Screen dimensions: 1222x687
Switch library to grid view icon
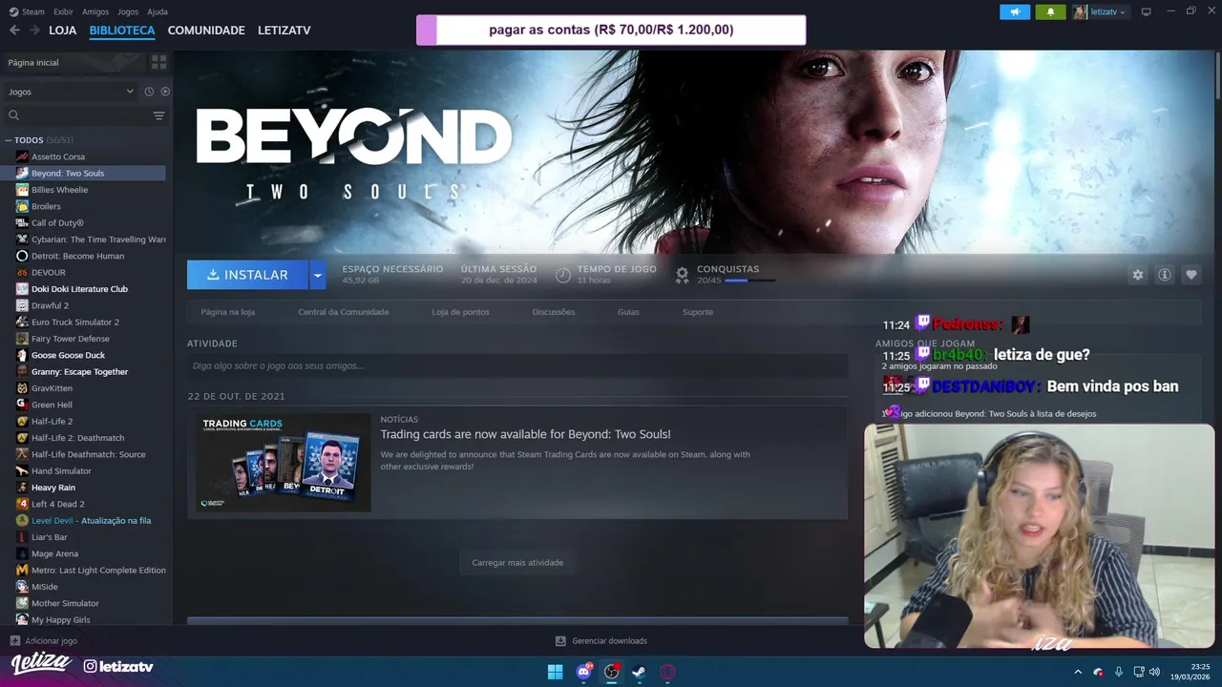click(158, 62)
